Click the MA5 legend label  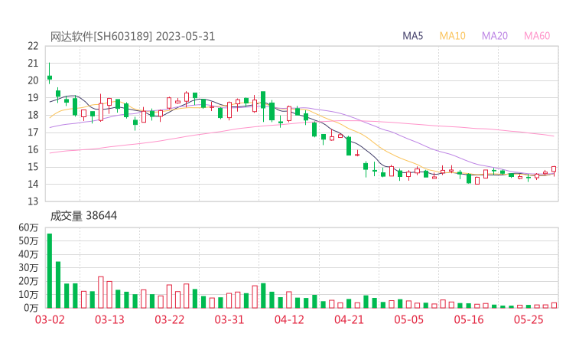pos(412,36)
